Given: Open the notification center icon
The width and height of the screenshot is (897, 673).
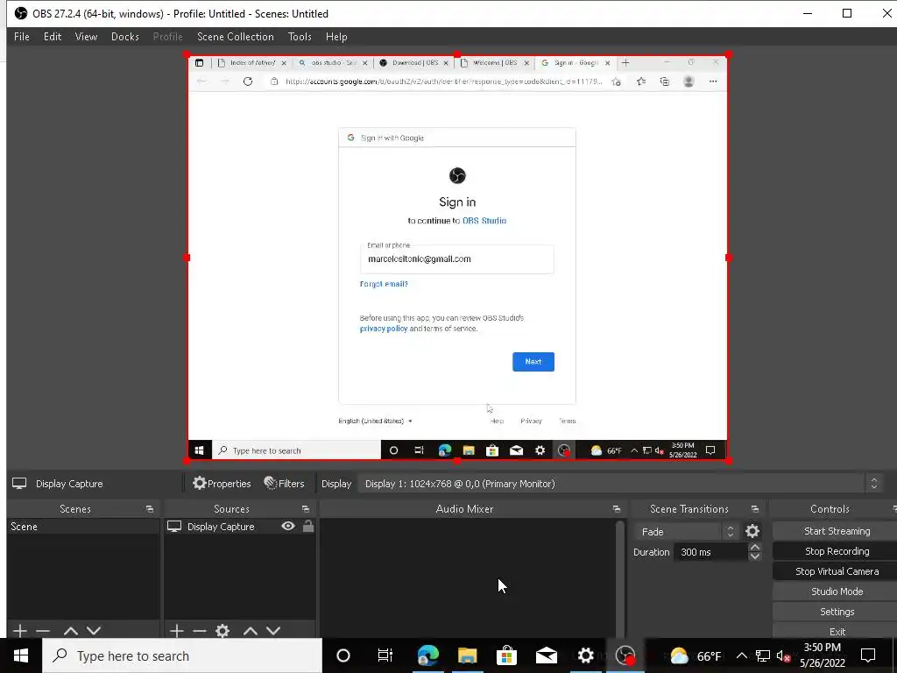Looking at the screenshot, I should click(868, 655).
